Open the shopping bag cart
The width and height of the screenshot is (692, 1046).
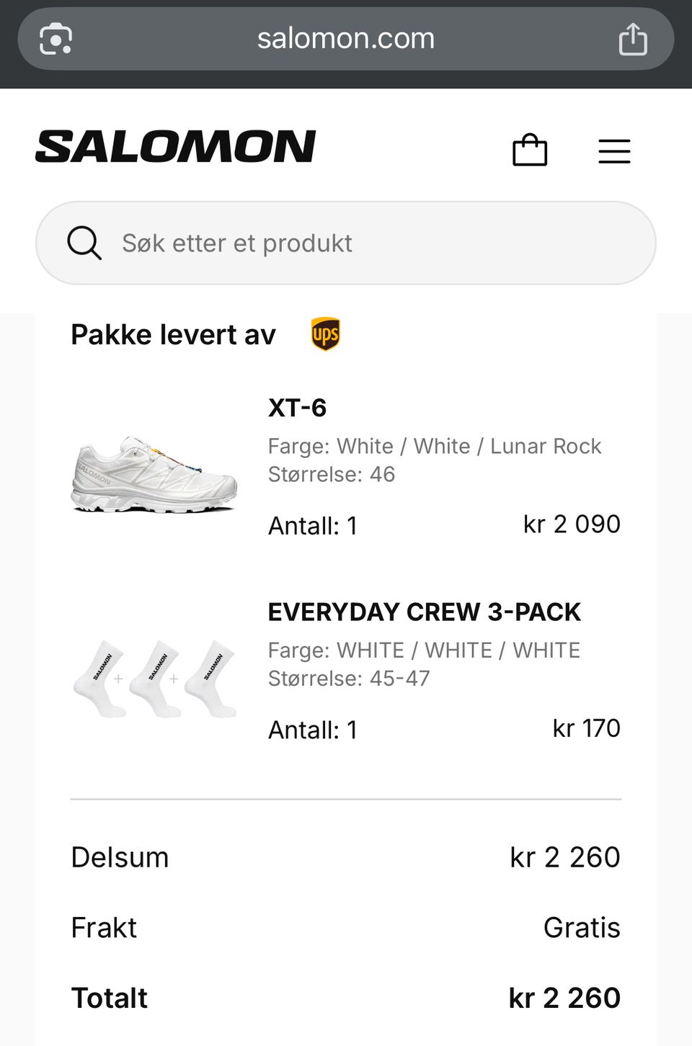pyautogui.click(x=530, y=150)
